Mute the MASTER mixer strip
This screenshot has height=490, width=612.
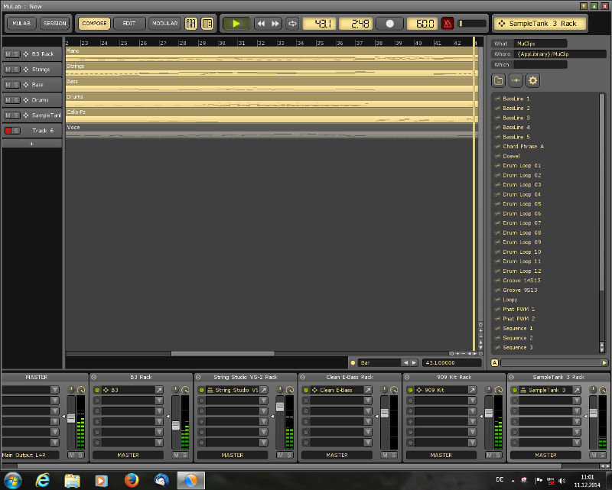(x=72, y=455)
